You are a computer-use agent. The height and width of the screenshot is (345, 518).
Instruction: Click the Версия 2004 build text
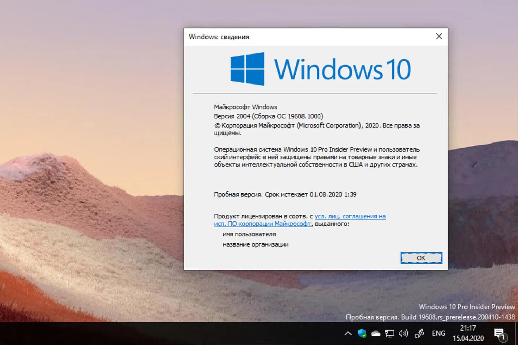pyautogui.click(x=268, y=116)
